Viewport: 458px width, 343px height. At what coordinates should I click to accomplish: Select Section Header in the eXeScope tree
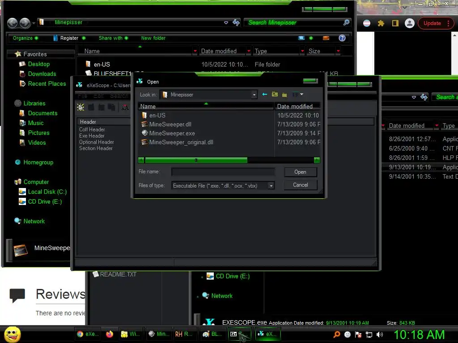(96, 148)
